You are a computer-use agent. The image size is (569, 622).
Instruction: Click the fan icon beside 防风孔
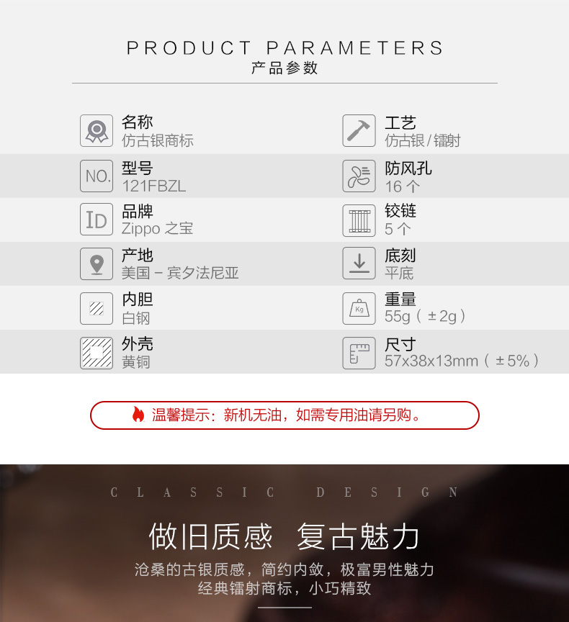(359, 176)
